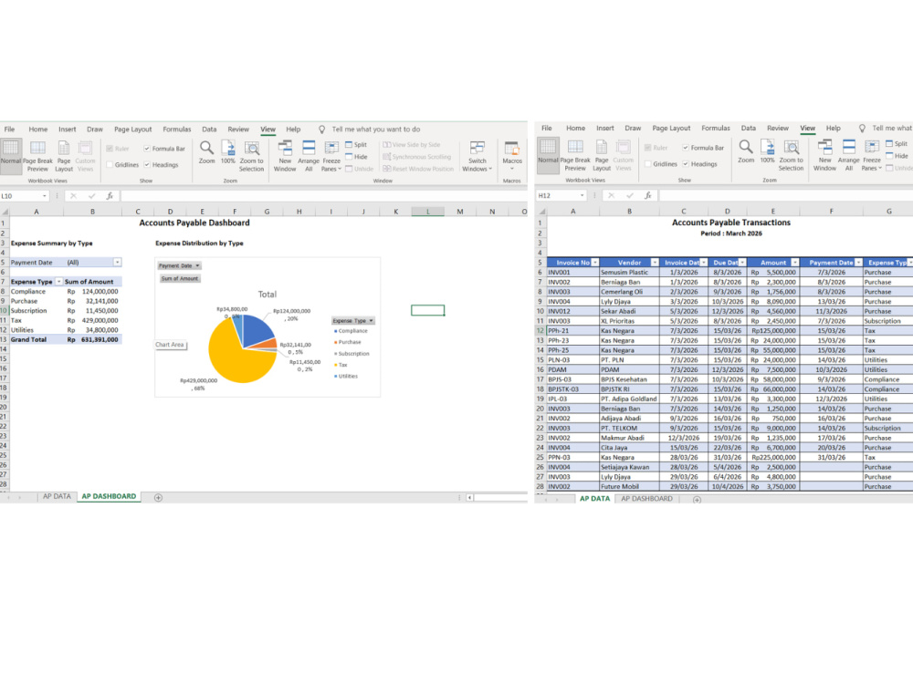This screenshot has width=913, height=684.
Task: Select column L header in left window
Action: pyautogui.click(x=427, y=212)
